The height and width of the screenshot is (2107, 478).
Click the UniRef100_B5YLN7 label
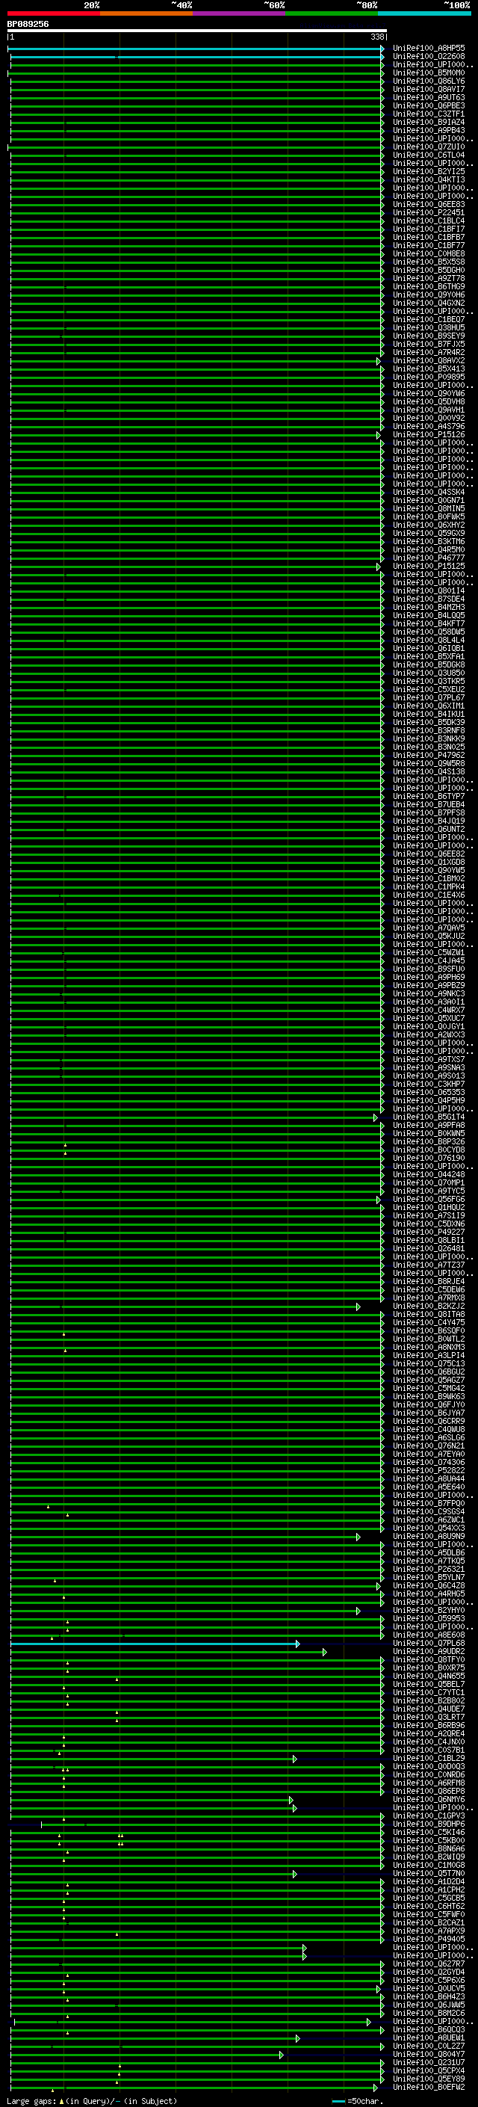click(x=429, y=1577)
